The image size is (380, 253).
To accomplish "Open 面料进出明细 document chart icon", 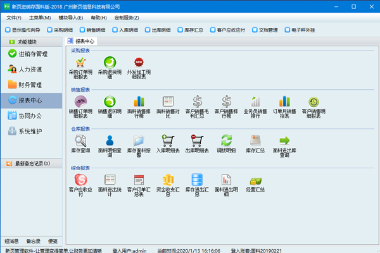I will coord(226,180).
